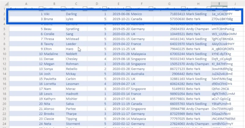The width and height of the screenshot is (245, 128).
Task: Click the first name cell 'Beau'
Action: tap(54, 29)
